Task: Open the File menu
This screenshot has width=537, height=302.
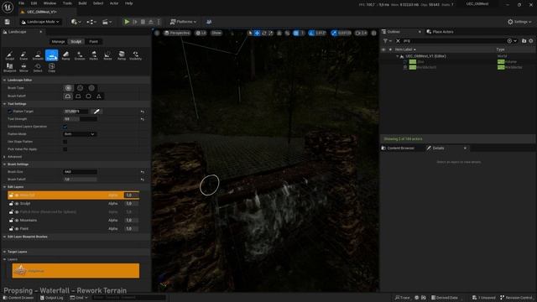Action: (x=21, y=3)
